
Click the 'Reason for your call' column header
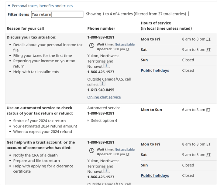pyautogui.click(x=25, y=28)
